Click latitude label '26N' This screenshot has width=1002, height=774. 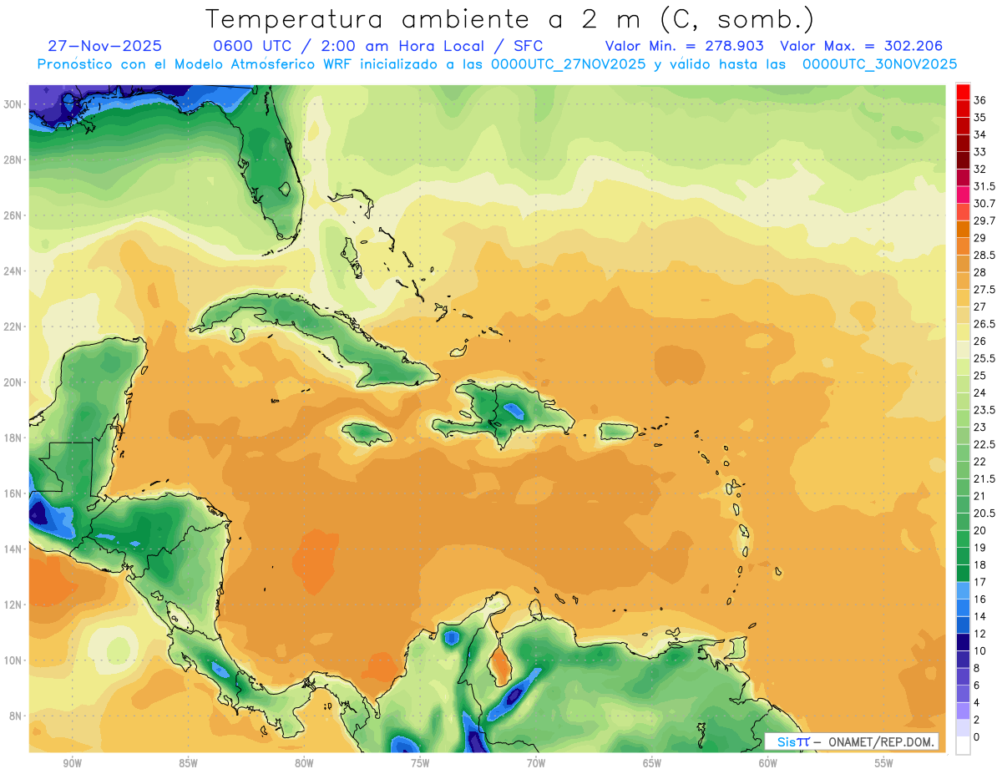[x=14, y=215]
